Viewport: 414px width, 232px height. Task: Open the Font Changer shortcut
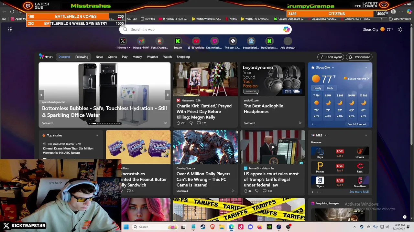pos(159,43)
